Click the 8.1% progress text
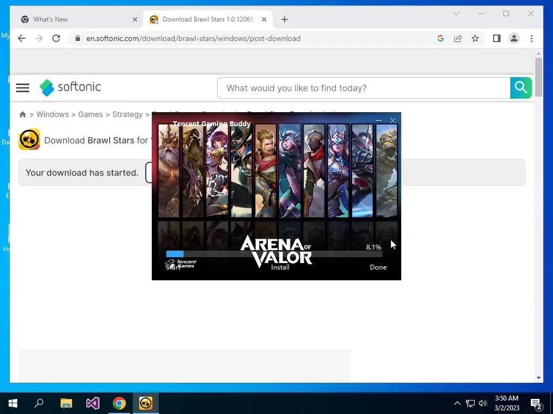Viewport: 553px width, 414px height. tap(374, 247)
